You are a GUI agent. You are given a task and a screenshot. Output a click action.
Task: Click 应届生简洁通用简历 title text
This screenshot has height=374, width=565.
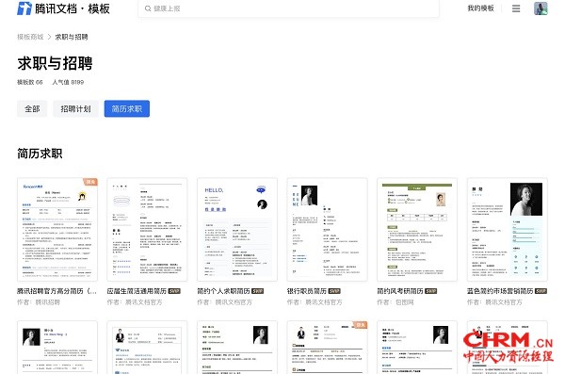coord(137,291)
